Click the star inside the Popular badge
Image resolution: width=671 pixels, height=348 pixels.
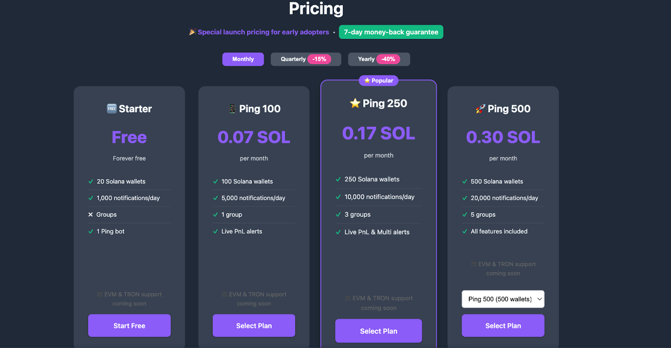pos(367,81)
